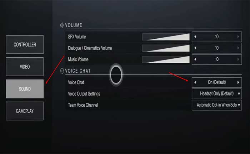Switch Voice Chat using left arrow
The width and height of the screenshot is (250, 154).
click(195, 82)
